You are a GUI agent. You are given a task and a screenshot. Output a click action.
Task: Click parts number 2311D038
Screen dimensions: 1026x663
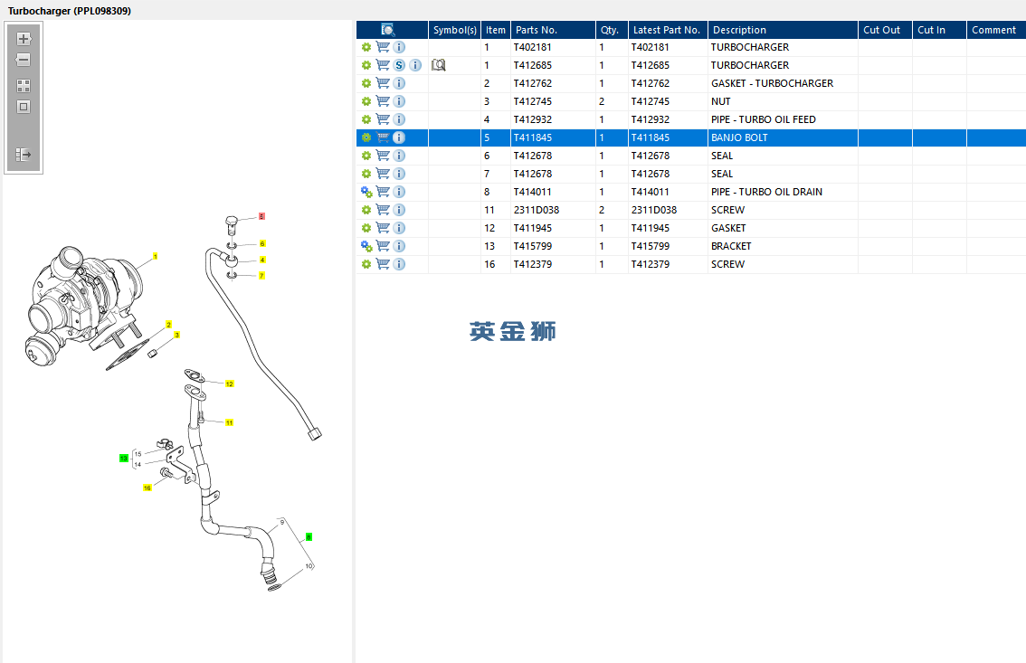(x=536, y=210)
